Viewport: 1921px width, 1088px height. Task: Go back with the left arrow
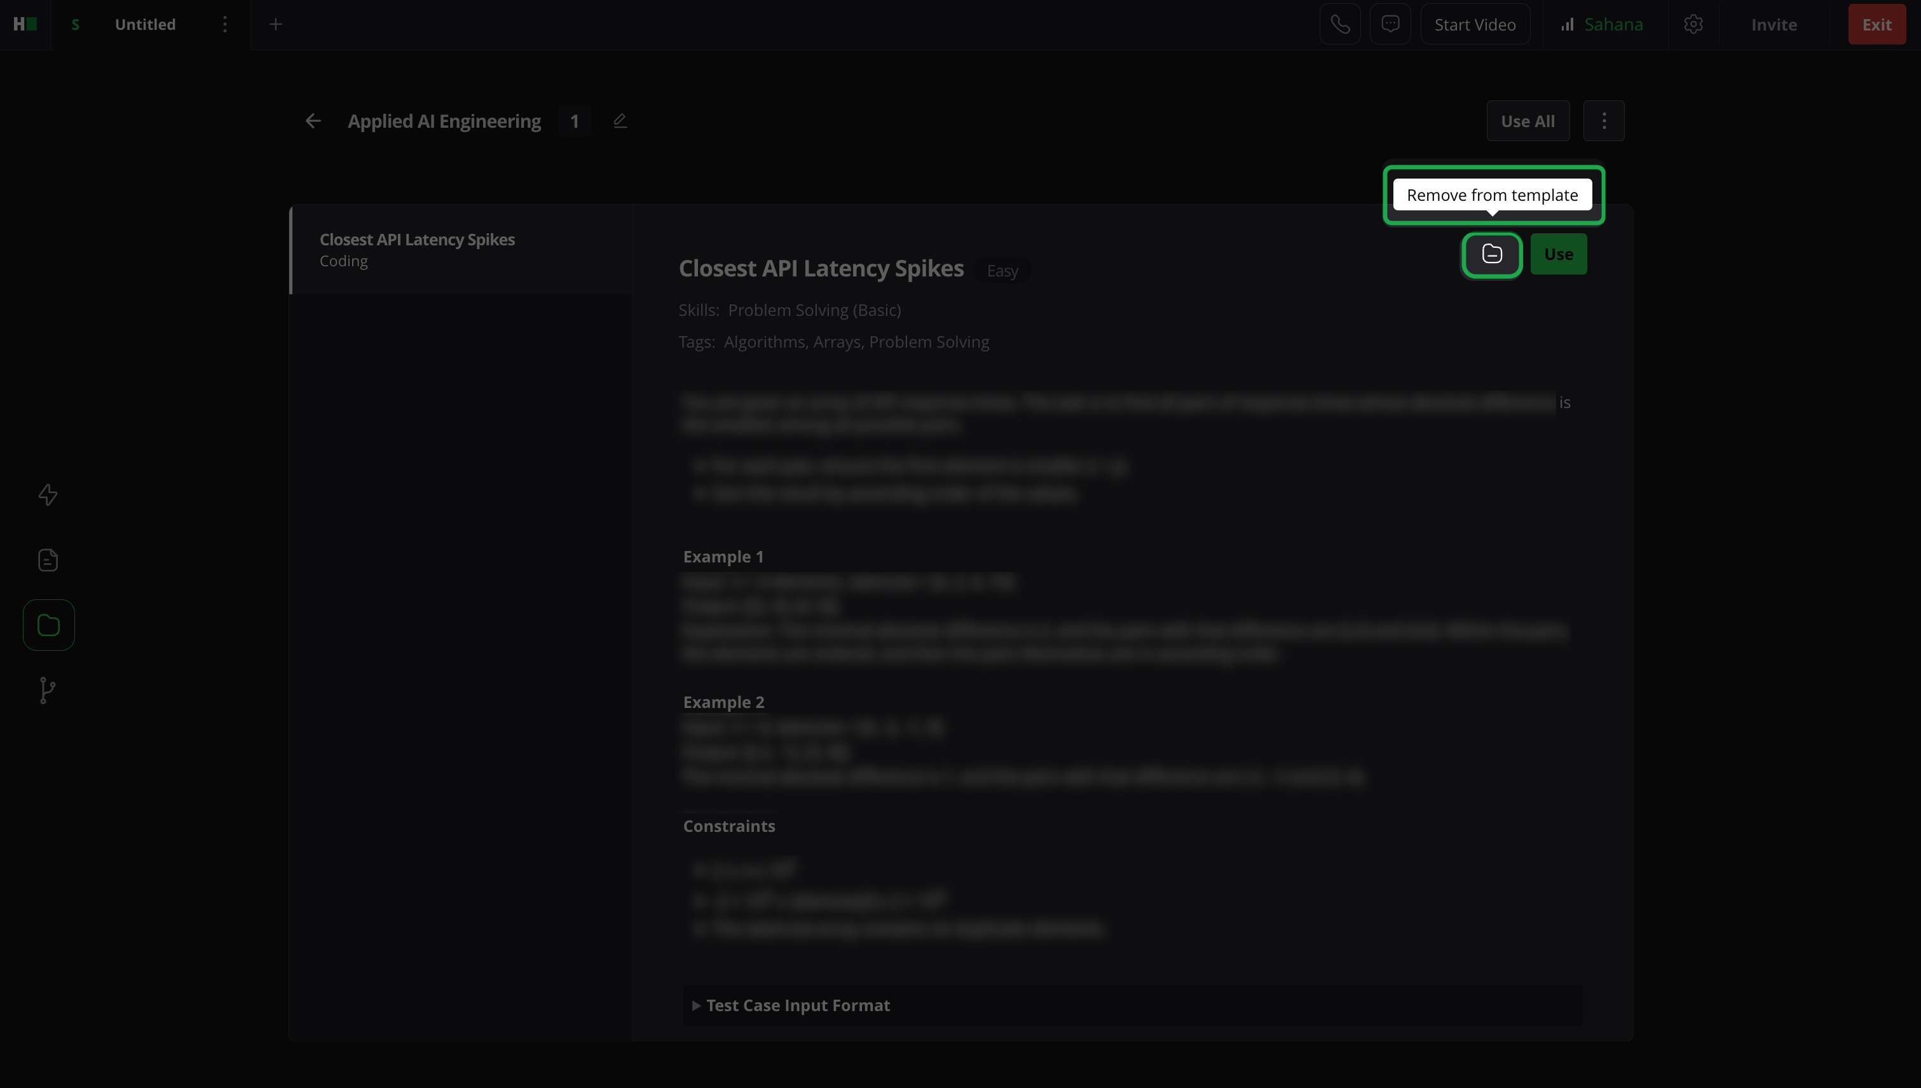[313, 120]
